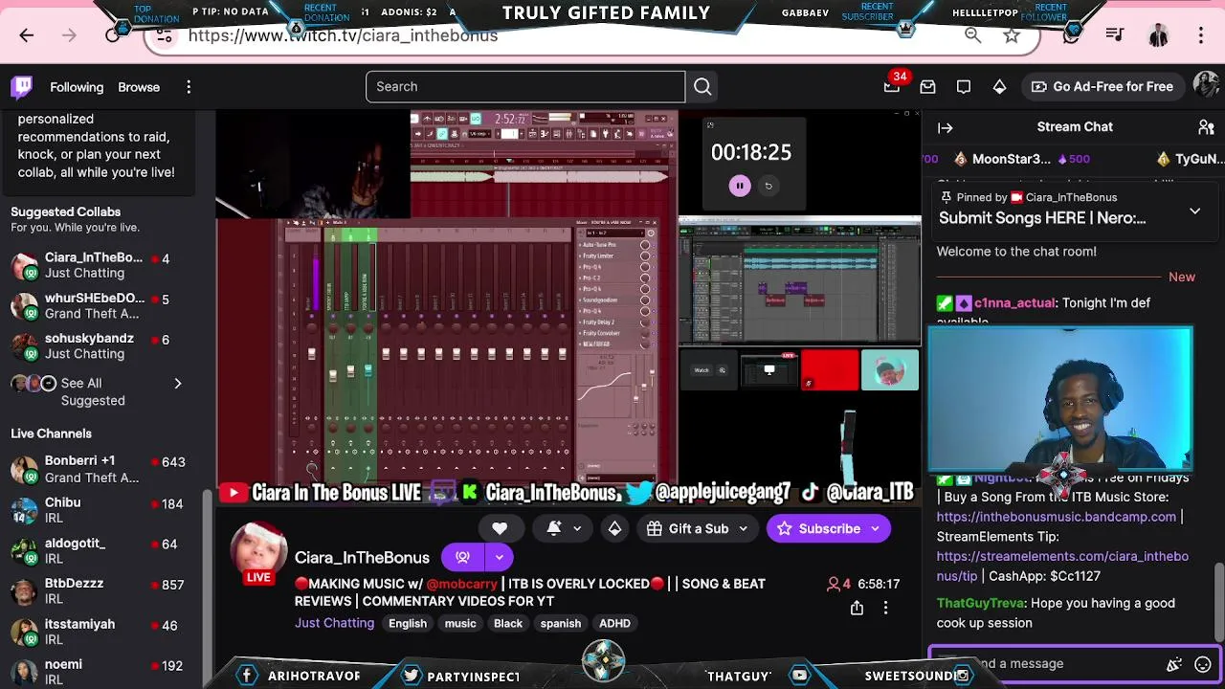The height and width of the screenshot is (689, 1225).
Task: Bookmark this page with the star icon
Action: (1012, 35)
